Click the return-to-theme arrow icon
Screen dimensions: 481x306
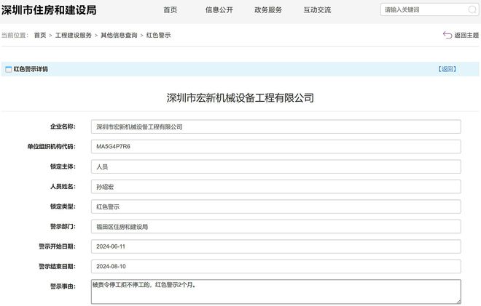447,35
